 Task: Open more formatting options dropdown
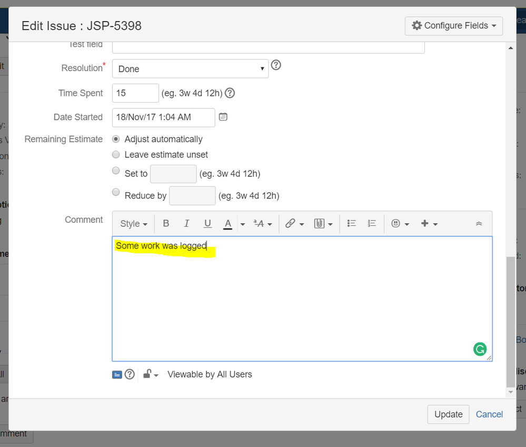[x=263, y=224]
